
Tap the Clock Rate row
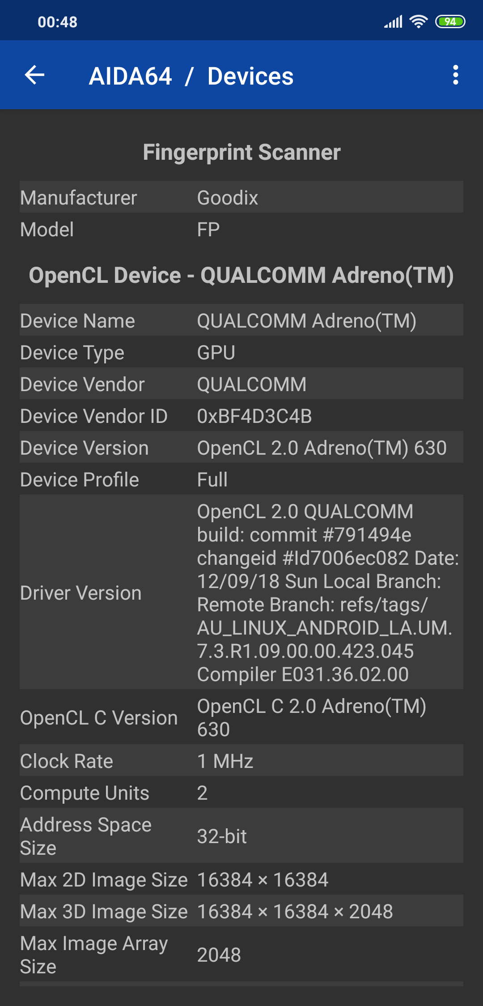[241, 761]
